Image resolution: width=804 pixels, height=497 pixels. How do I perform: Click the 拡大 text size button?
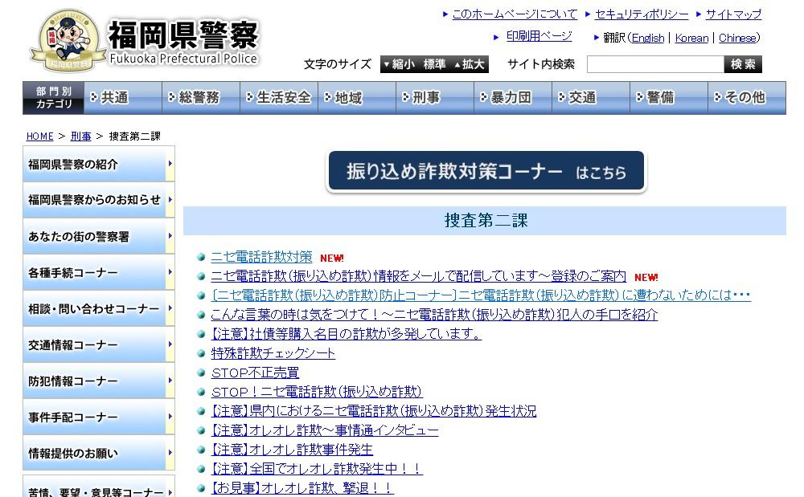tap(470, 64)
